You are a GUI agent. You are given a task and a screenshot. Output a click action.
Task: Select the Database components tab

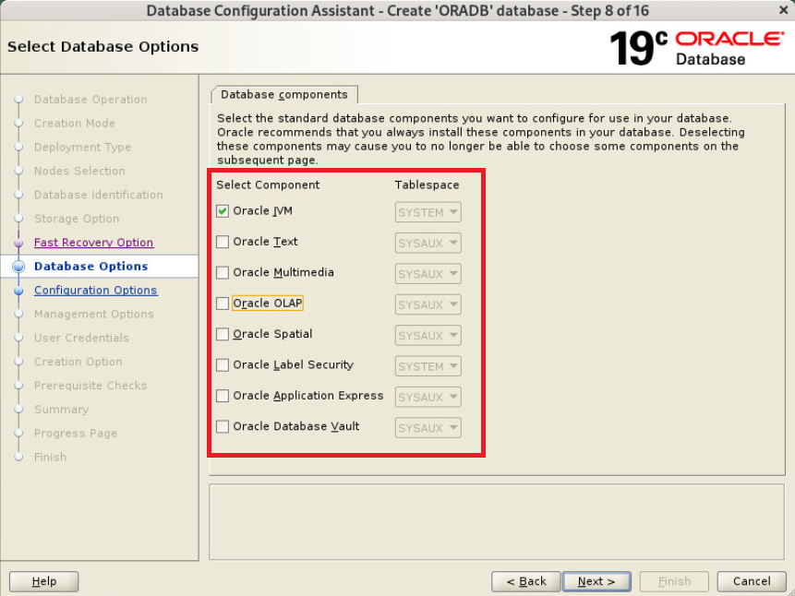pos(284,95)
